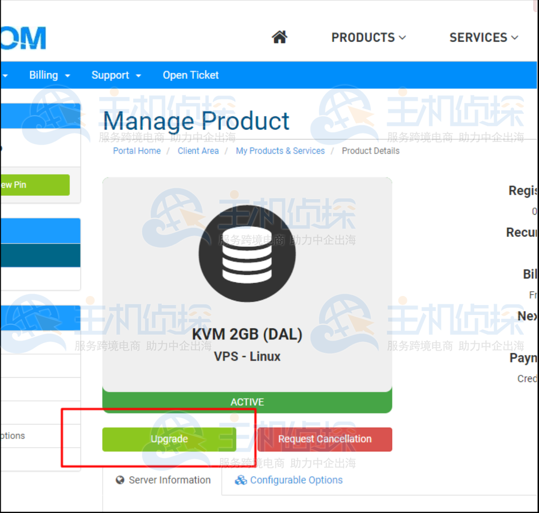Image resolution: width=539 pixels, height=513 pixels.
Task: Click the cubes icon beside Configurable Options
Action: click(x=241, y=480)
